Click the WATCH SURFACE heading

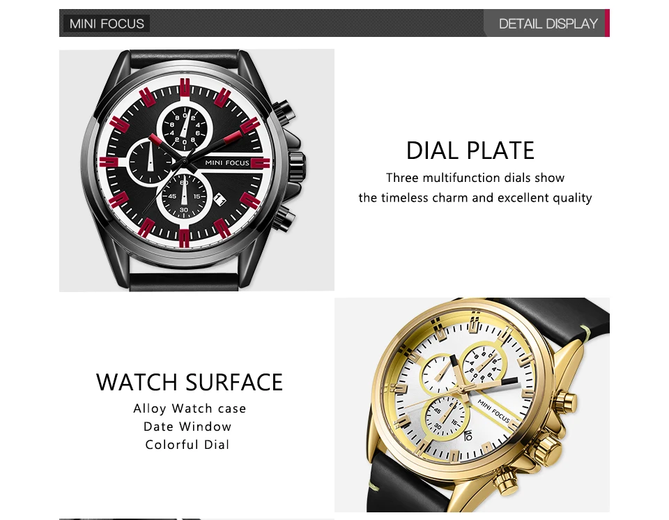(x=190, y=382)
